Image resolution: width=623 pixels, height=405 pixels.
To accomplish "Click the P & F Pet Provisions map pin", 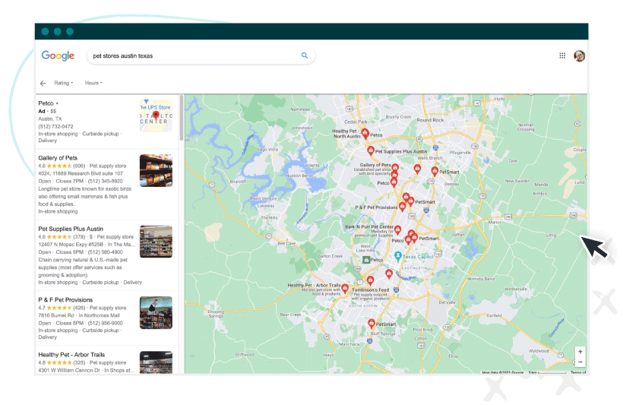I will point(402,206).
